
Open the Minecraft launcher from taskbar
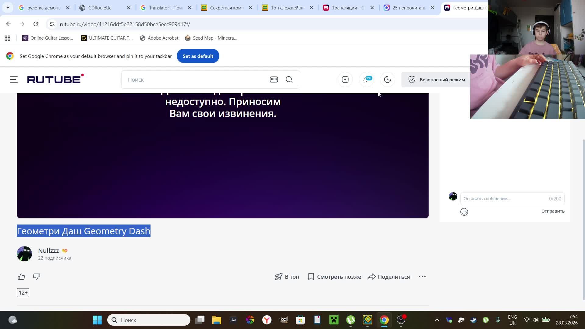pyautogui.click(x=334, y=320)
